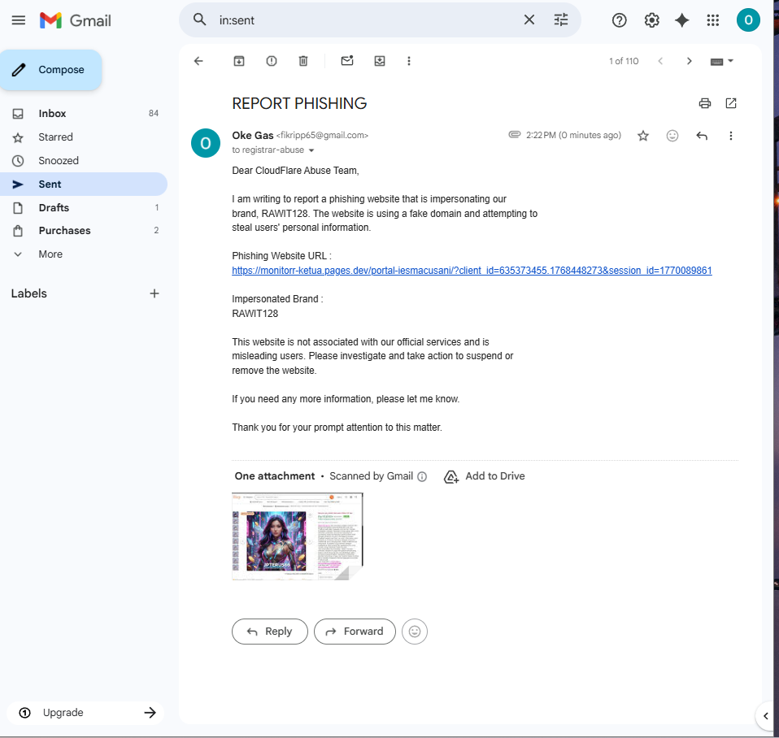Viewport: 779px width, 738px height.
Task: Open Google apps grid
Action: 713,20
